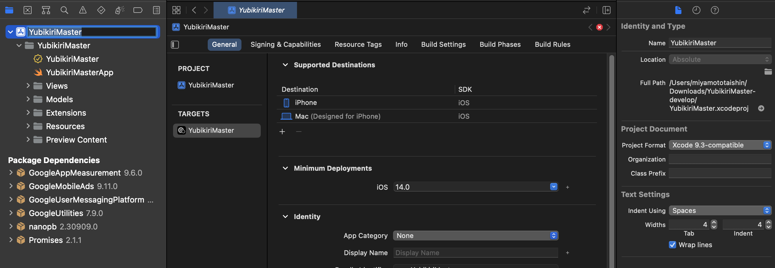Switch to the Build Phases tab

point(500,45)
